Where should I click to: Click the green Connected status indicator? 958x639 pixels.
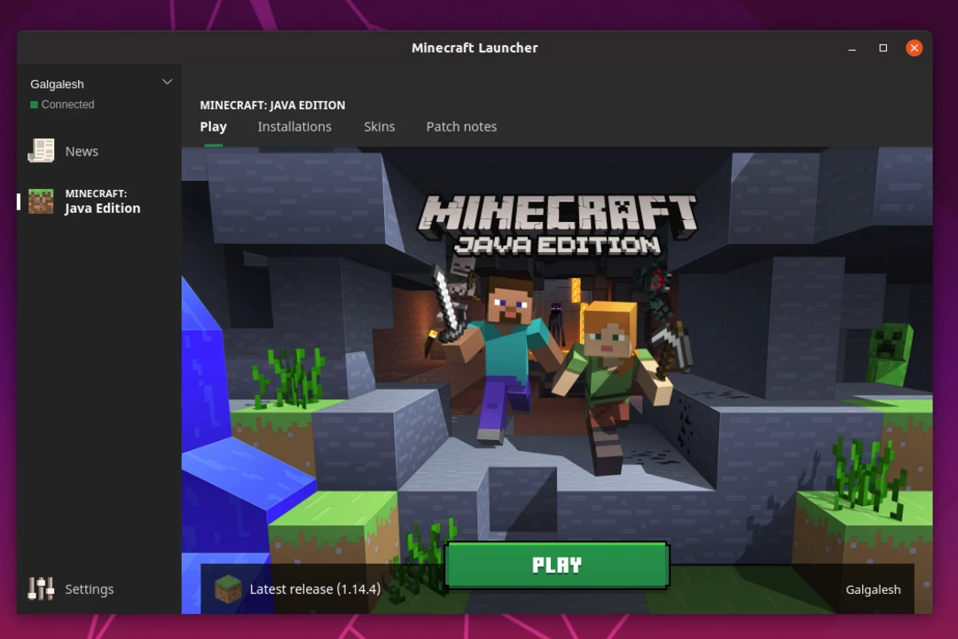click(35, 105)
